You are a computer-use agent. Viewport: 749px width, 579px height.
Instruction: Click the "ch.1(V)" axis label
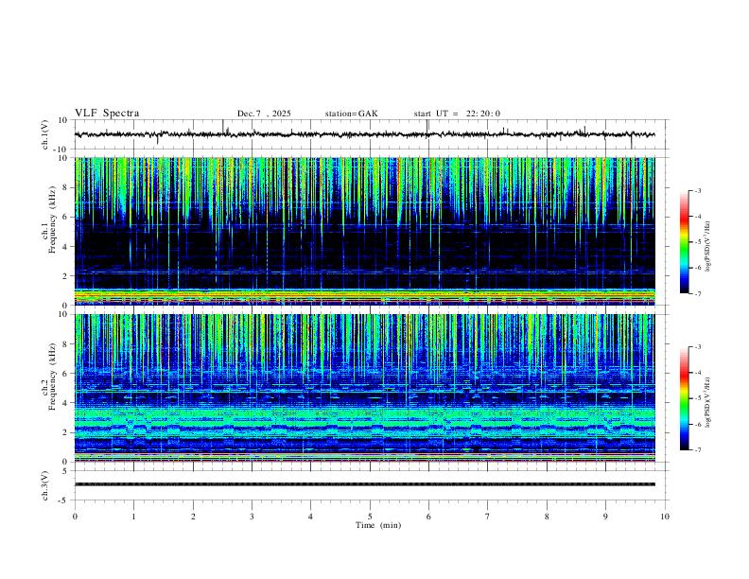tap(45, 134)
